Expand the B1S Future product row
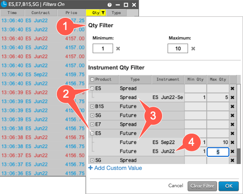 pyautogui.click(x=92, y=106)
